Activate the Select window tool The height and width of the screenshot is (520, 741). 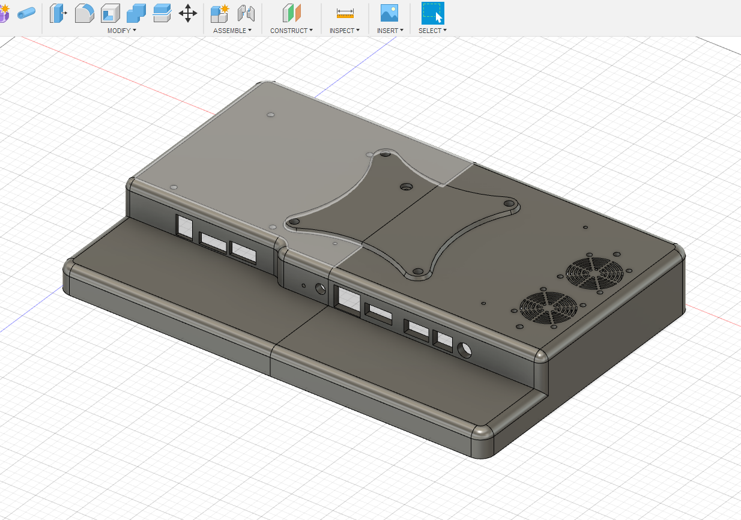pyautogui.click(x=432, y=13)
